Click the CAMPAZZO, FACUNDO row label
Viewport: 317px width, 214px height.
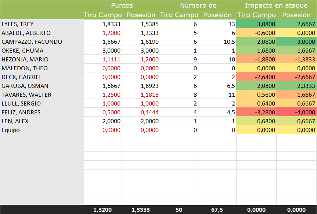coord(32,42)
